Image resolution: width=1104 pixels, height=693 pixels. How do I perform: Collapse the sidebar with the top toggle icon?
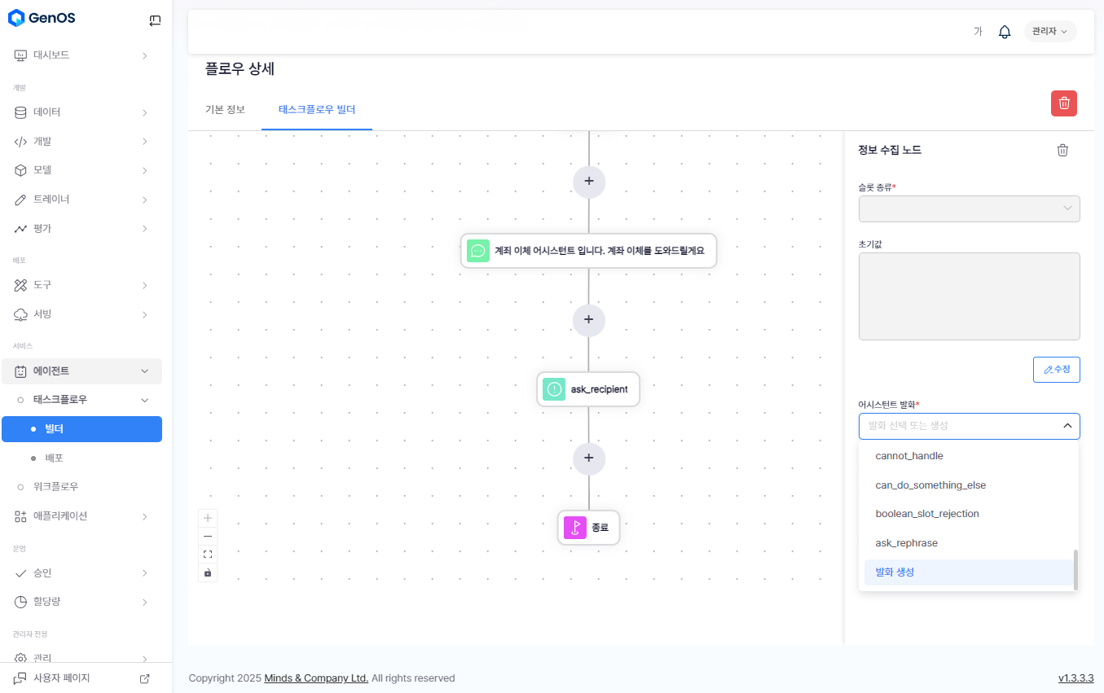click(155, 20)
